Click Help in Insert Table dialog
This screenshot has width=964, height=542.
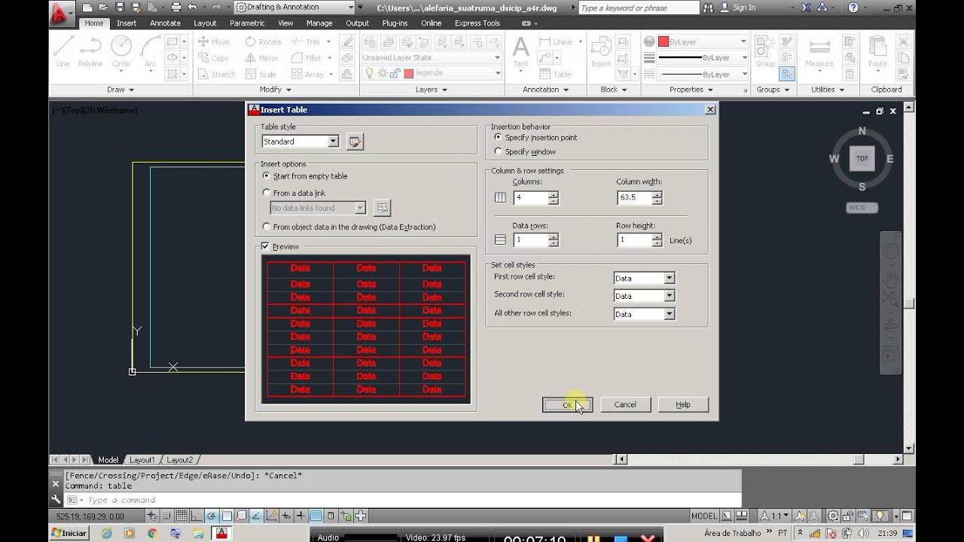tap(683, 405)
